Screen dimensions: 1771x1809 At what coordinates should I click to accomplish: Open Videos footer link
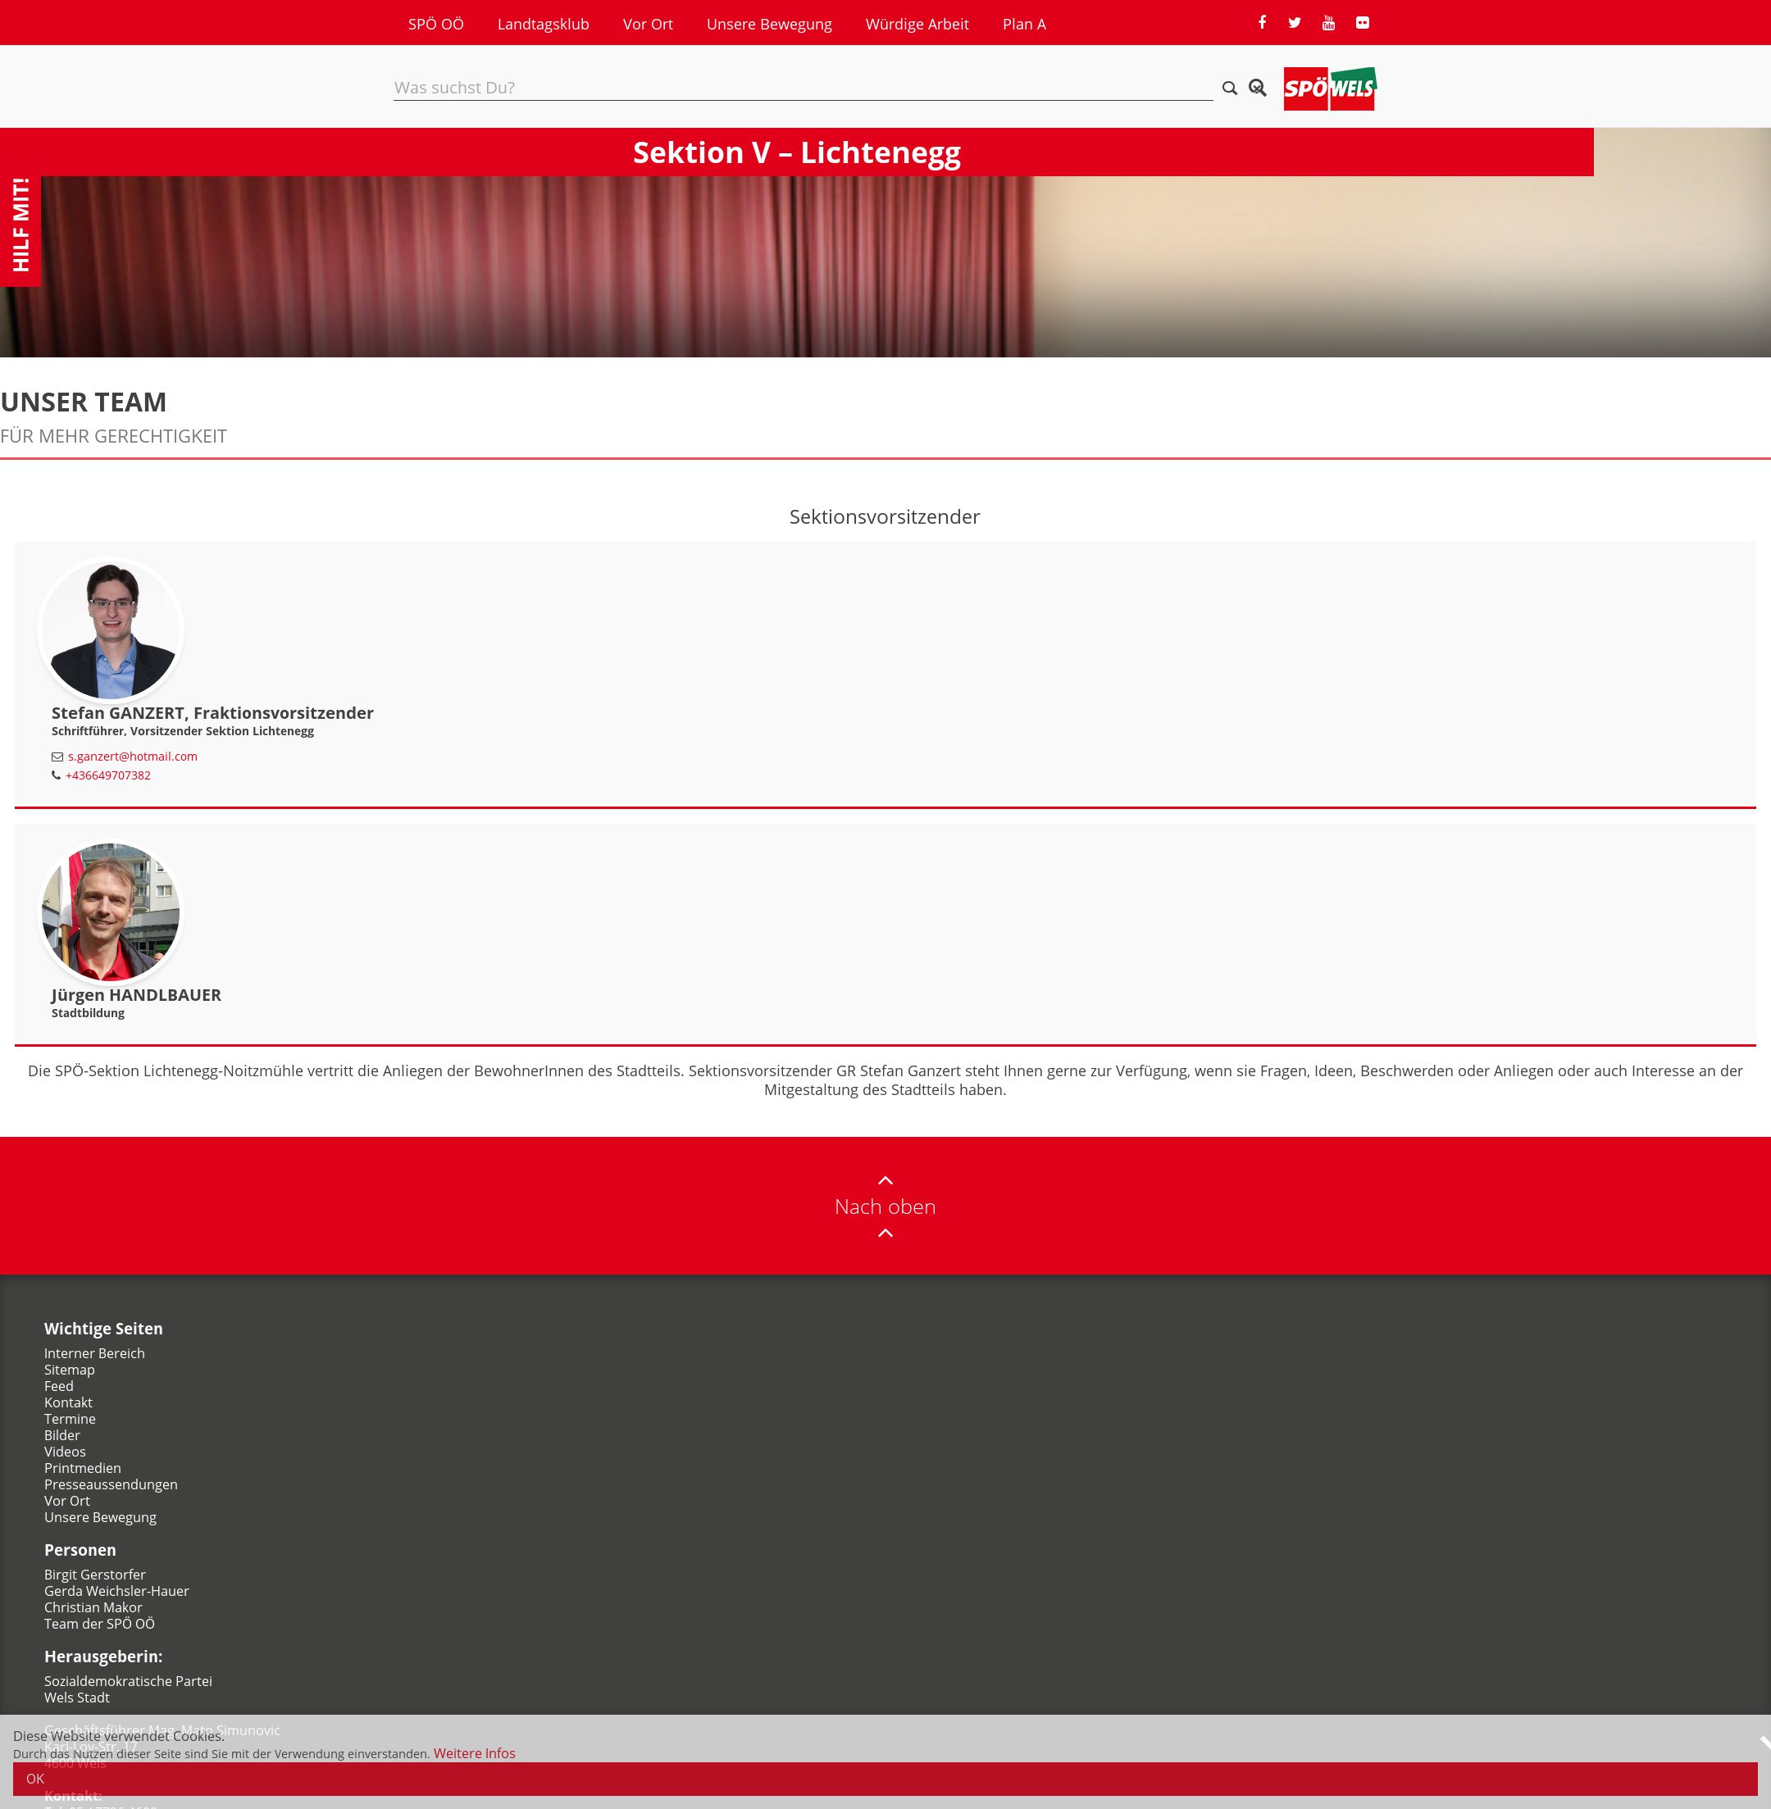tap(64, 1451)
